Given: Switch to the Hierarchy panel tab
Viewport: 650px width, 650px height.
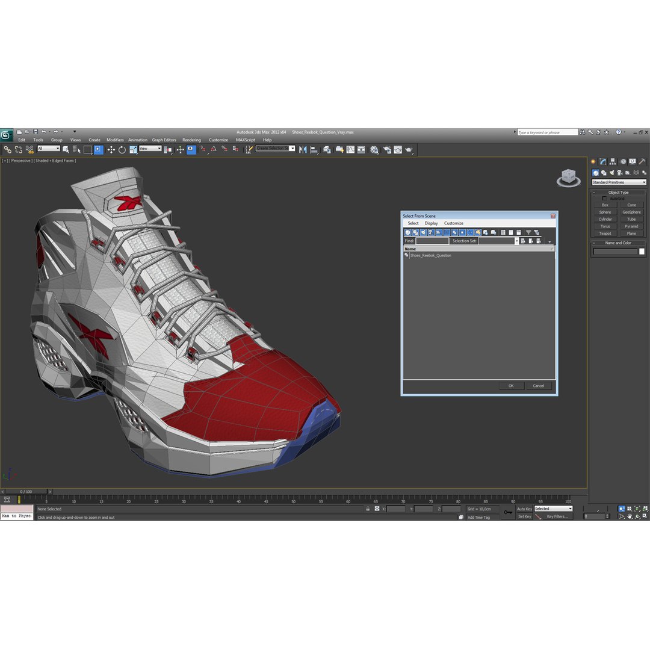Looking at the screenshot, I should pyautogui.click(x=613, y=162).
